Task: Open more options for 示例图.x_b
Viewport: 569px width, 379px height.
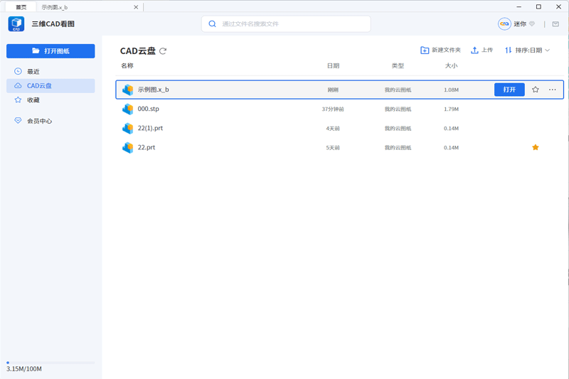Action: pos(553,90)
